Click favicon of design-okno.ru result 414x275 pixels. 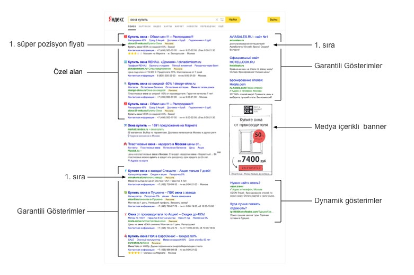[x=126, y=84]
